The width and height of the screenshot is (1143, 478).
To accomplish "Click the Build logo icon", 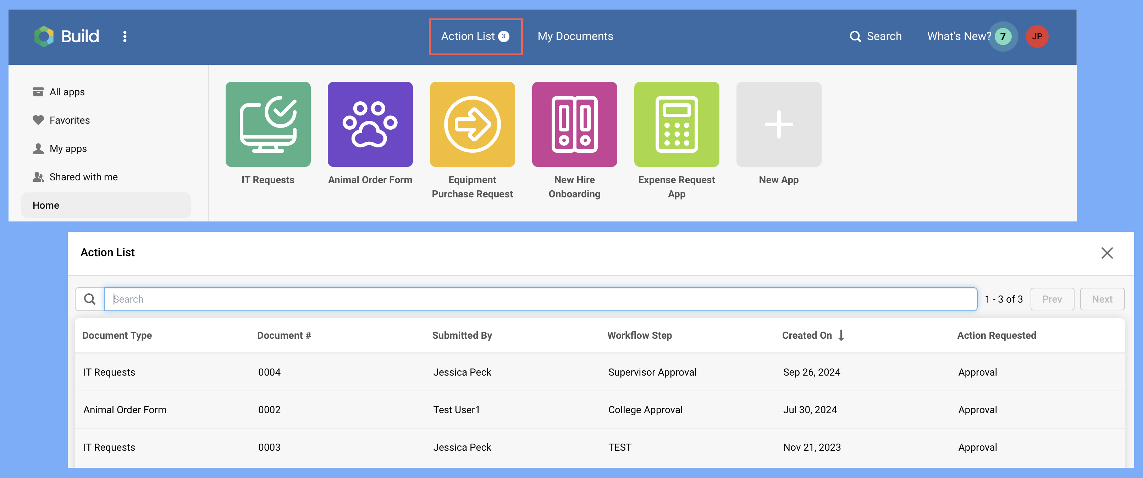I will 44,36.
